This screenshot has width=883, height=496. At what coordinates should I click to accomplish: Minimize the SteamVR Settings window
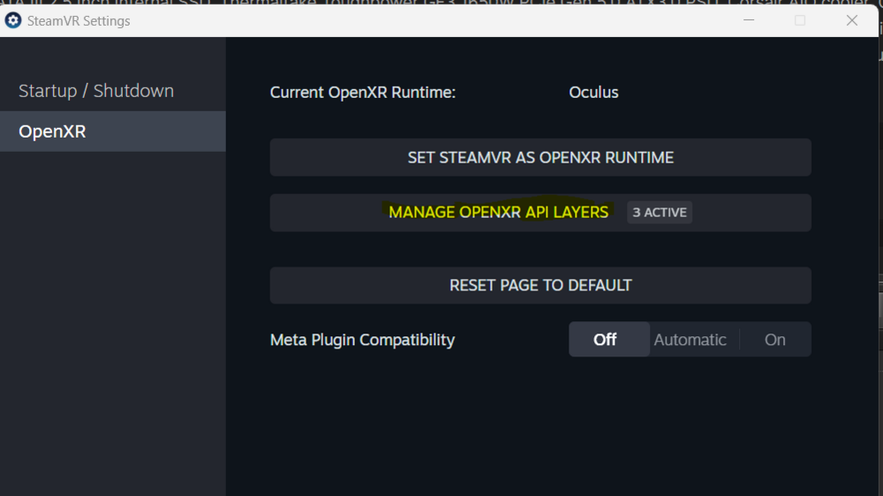tap(749, 20)
